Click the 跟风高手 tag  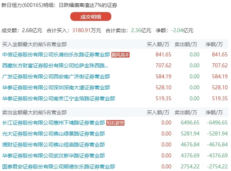pos(120,55)
